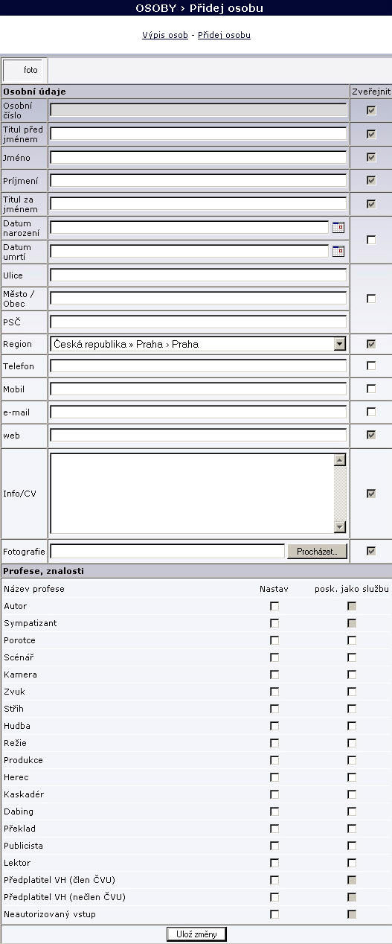392x944 pixels.
Task: Open calendar picker for Datum narození
Action: point(338,228)
